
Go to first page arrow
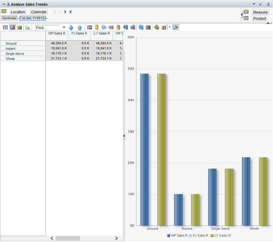54,12
